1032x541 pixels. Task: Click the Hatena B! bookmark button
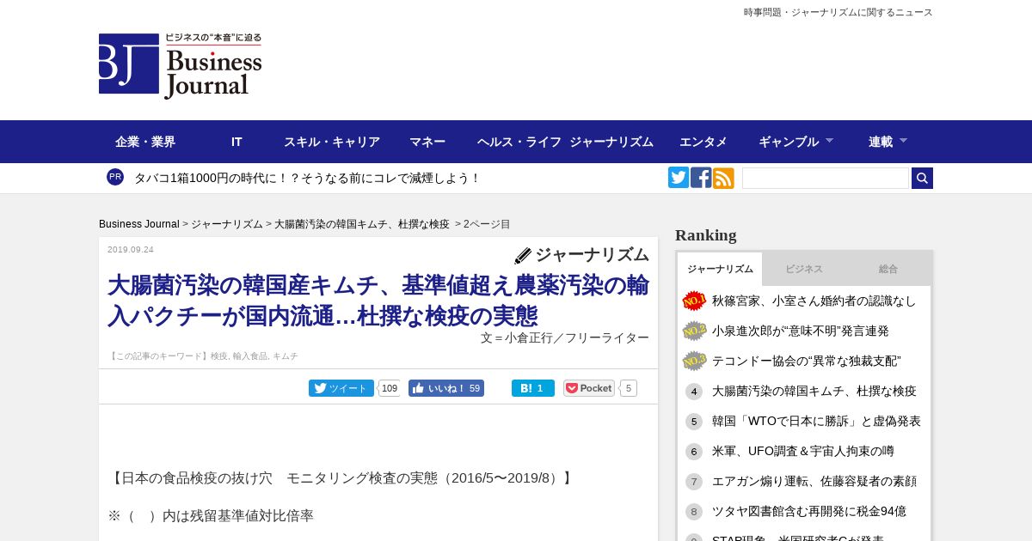[x=533, y=388]
